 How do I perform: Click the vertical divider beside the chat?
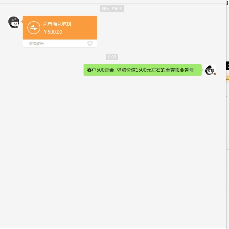click(226, 114)
